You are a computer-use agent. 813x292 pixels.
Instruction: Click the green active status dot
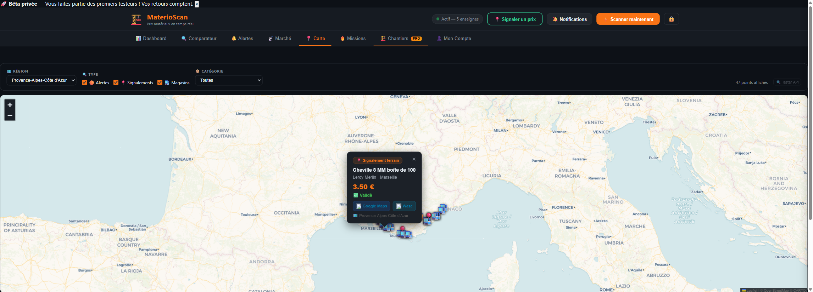[x=438, y=19]
